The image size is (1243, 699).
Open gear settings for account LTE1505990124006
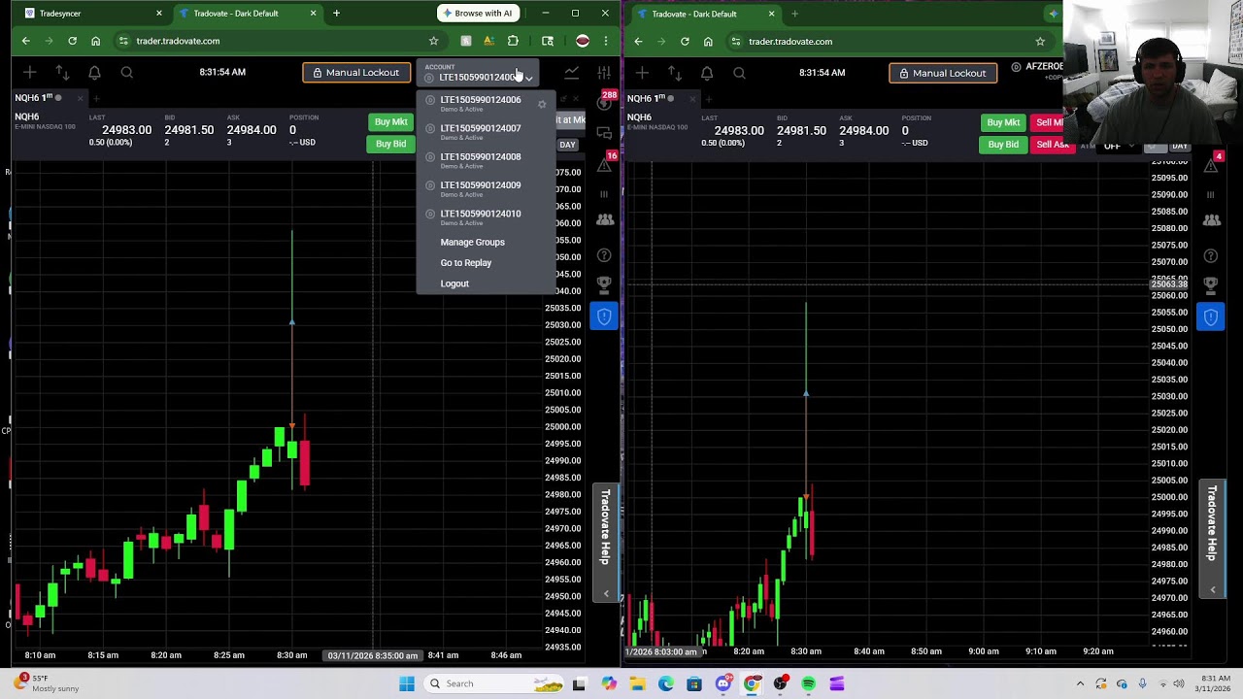point(542,104)
